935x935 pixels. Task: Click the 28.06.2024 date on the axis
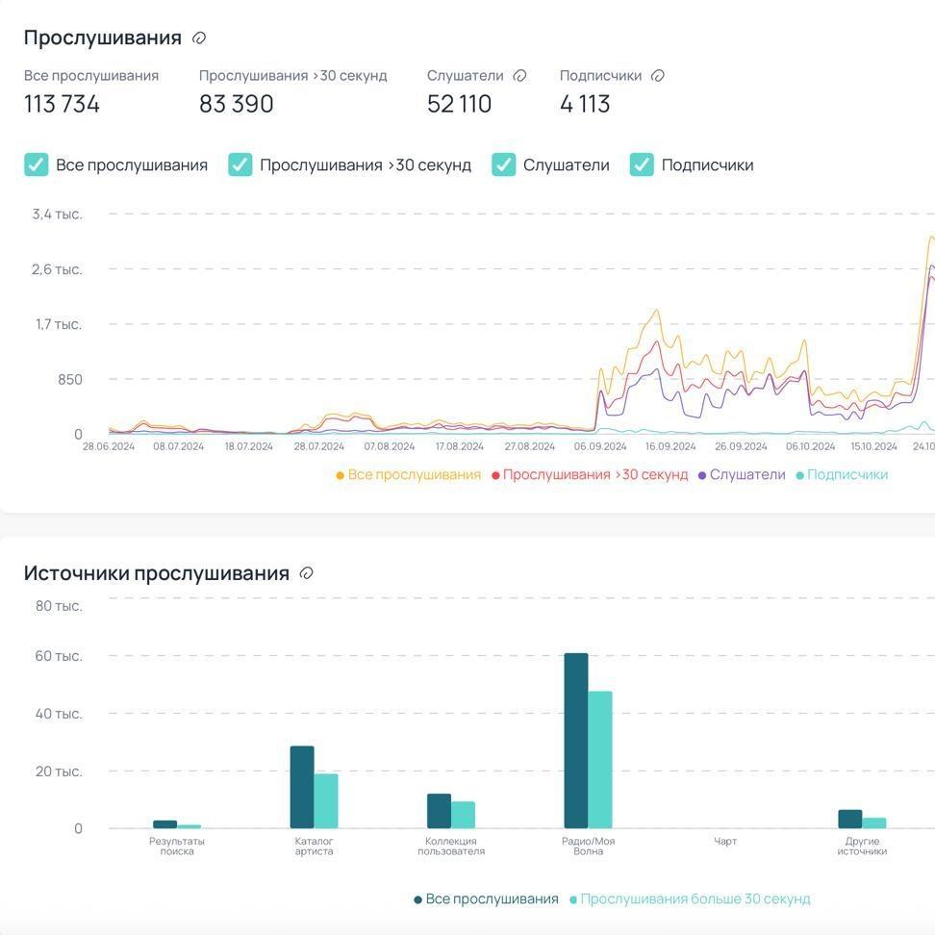109,446
